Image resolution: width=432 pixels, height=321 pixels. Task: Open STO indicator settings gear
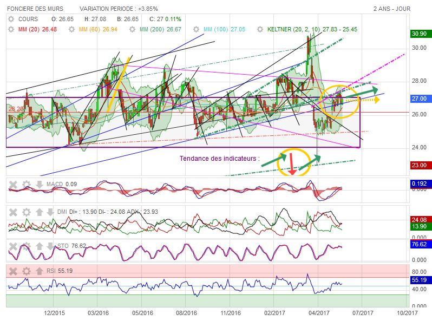pos(27,246)
